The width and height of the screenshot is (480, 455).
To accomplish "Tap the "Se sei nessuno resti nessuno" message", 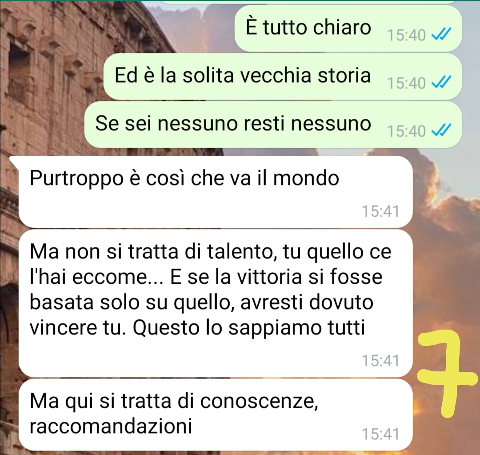I will (x=273, y=125).
